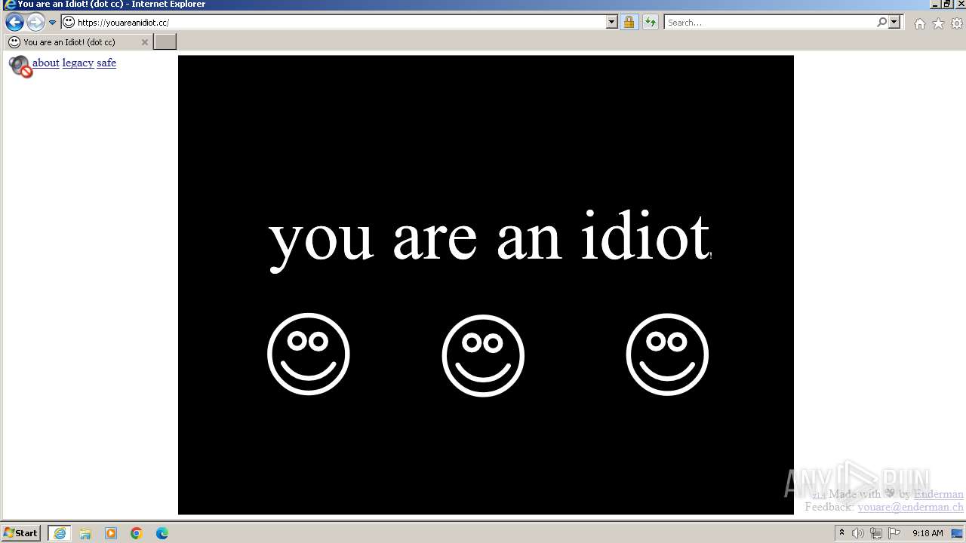Open the search provider dropdown arrow
Viewport: 966px width, 543px height.
894,23
